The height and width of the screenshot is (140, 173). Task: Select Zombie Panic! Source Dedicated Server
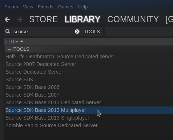tap(89, 125)
